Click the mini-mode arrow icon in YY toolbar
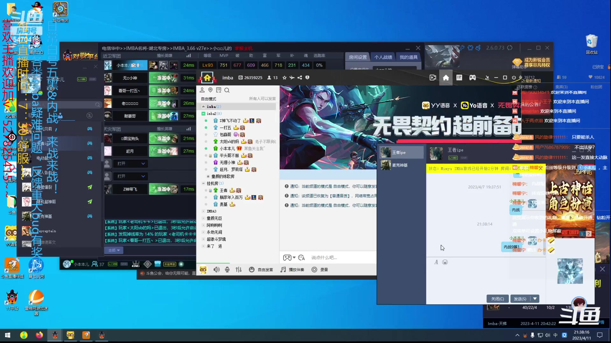Screen dimensions: 611x343 [487, 77]
